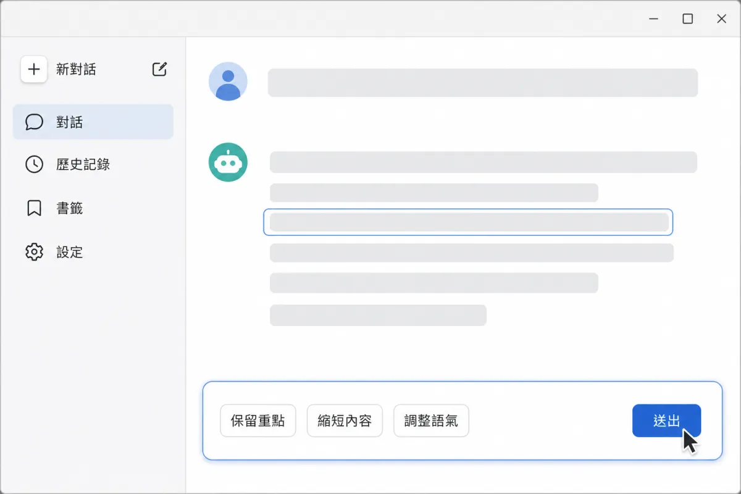Click the 書籤 bookmark icon
Image resolution: width=741 pixels, height=494 pixels.
point(34,208)
